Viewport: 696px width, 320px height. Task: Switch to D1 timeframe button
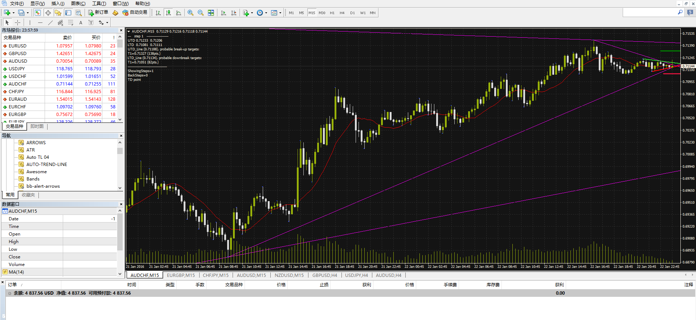tap(352, 13)
